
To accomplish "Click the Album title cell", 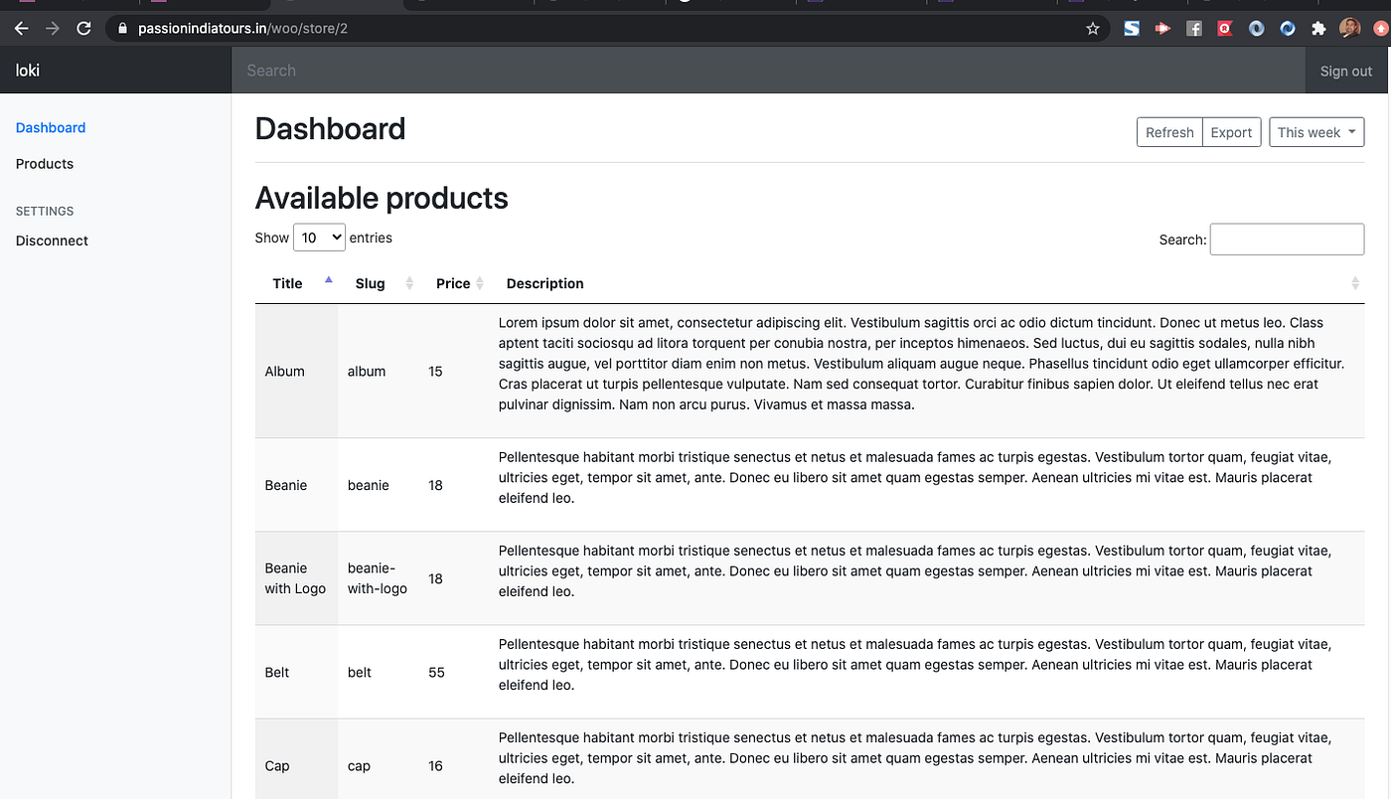I will (296, 371).
